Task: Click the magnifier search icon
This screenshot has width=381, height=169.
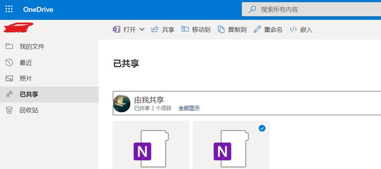Action: pos(252,9)
